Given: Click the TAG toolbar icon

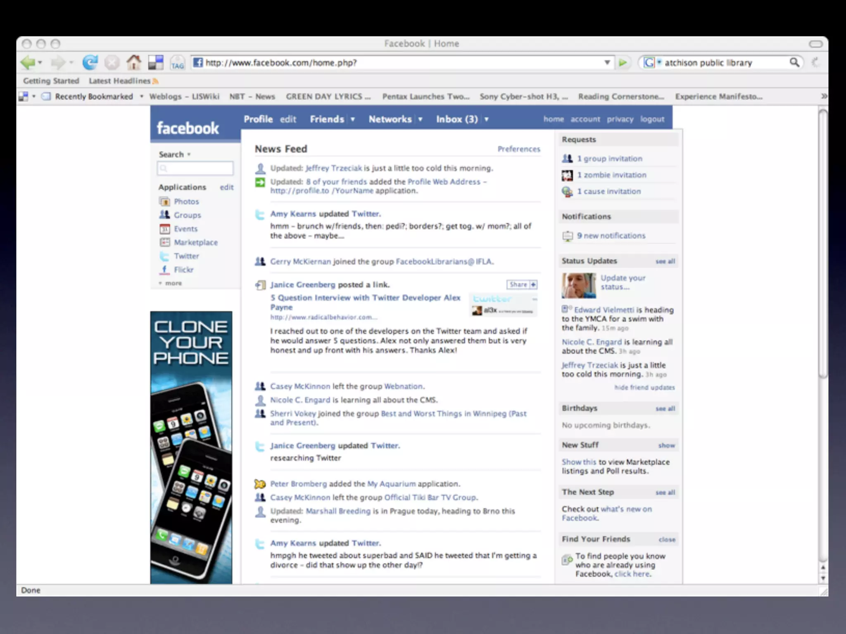Looking at the screenshot, I should coord(177,63).
